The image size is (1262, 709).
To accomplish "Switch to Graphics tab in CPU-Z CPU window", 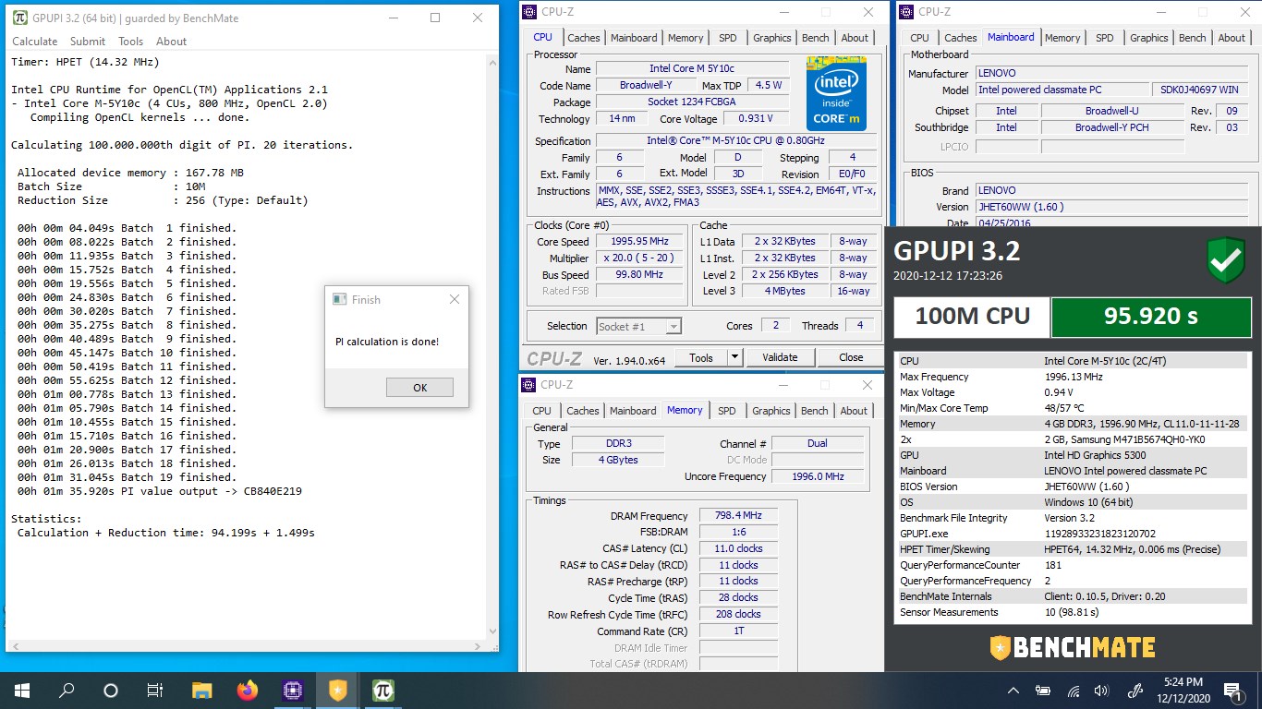I will (x=772, y=38).
